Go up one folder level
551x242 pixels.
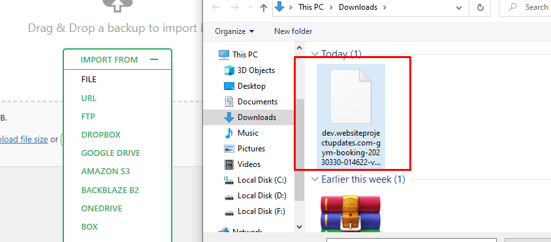click(x=264, y=7)
